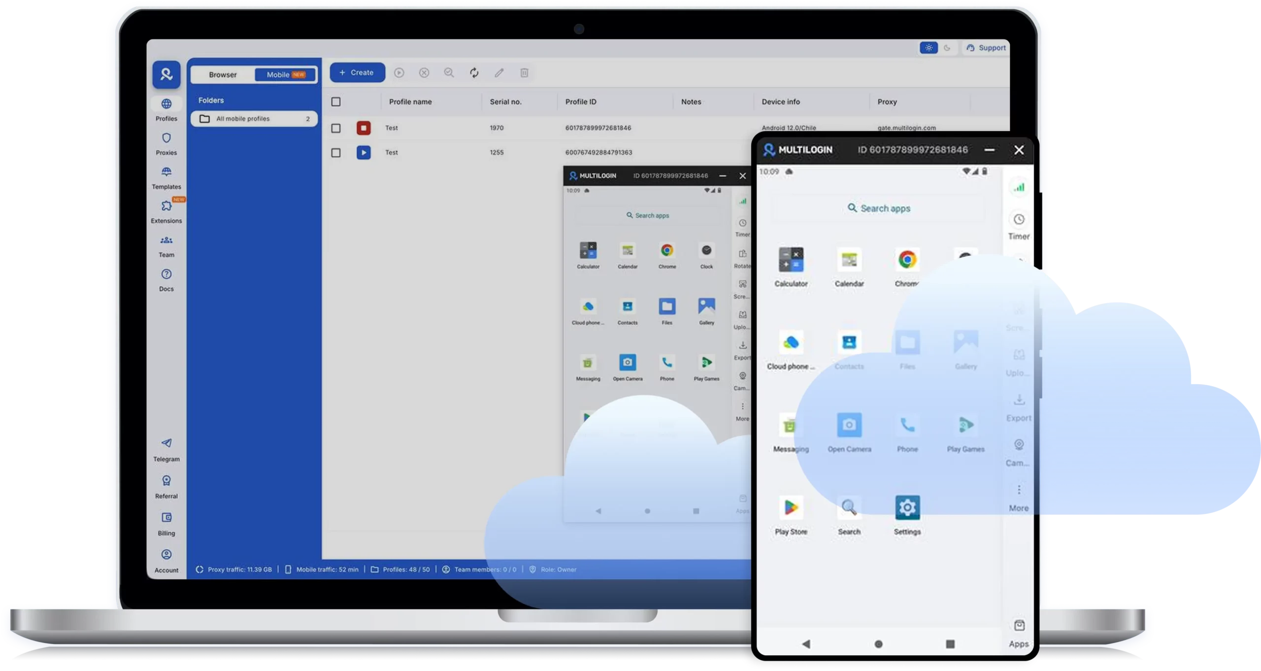1261x671 pixels.
Task: Check the Test profile with serial 1970
Action: click(336, 128)
